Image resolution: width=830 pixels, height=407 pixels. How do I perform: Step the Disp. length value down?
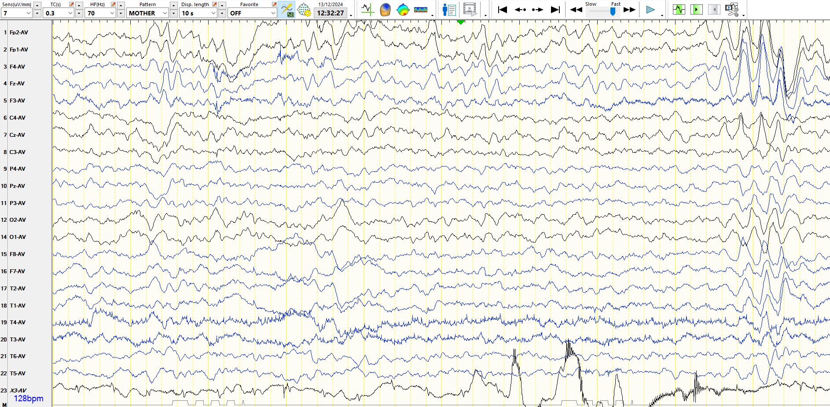pyautogui.click(x=222, y=13)
